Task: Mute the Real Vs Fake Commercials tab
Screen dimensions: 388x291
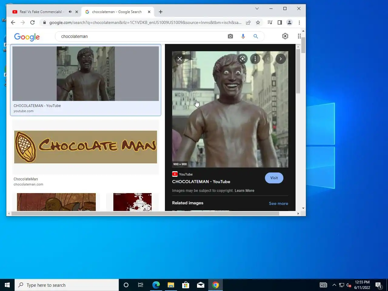Action: [x=70, y=12]
